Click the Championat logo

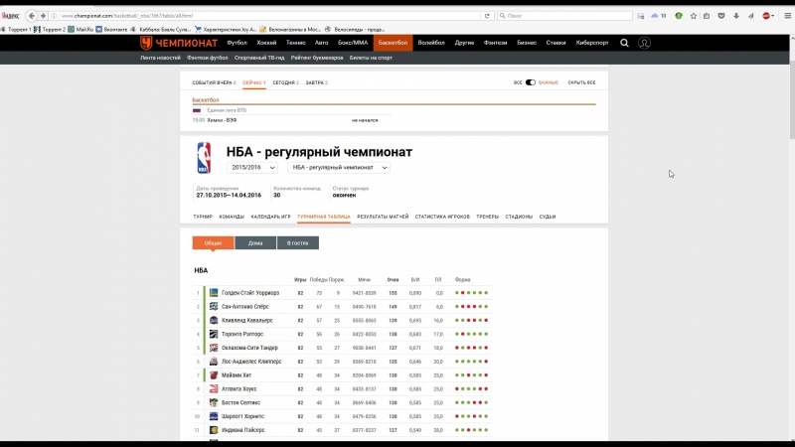coord(179,43)
